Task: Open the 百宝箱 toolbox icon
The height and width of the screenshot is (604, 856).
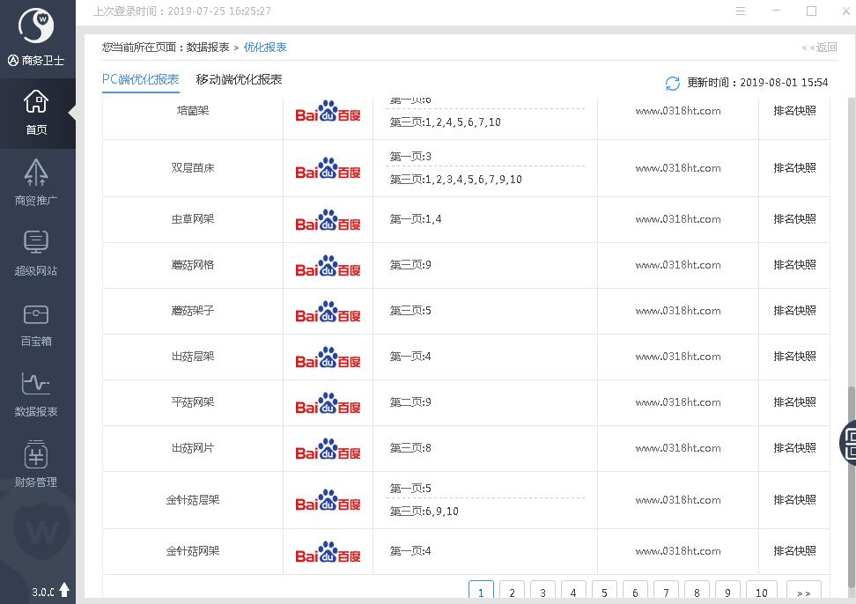Action: pyautogui.click(x=36, y=322)
